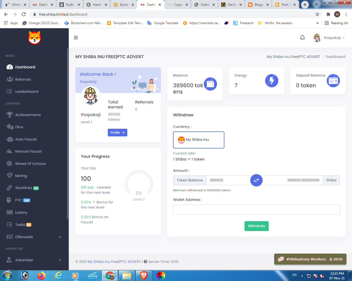Expand the Advertiser submenu
The image size is (352, 281).
click(34, 260)
